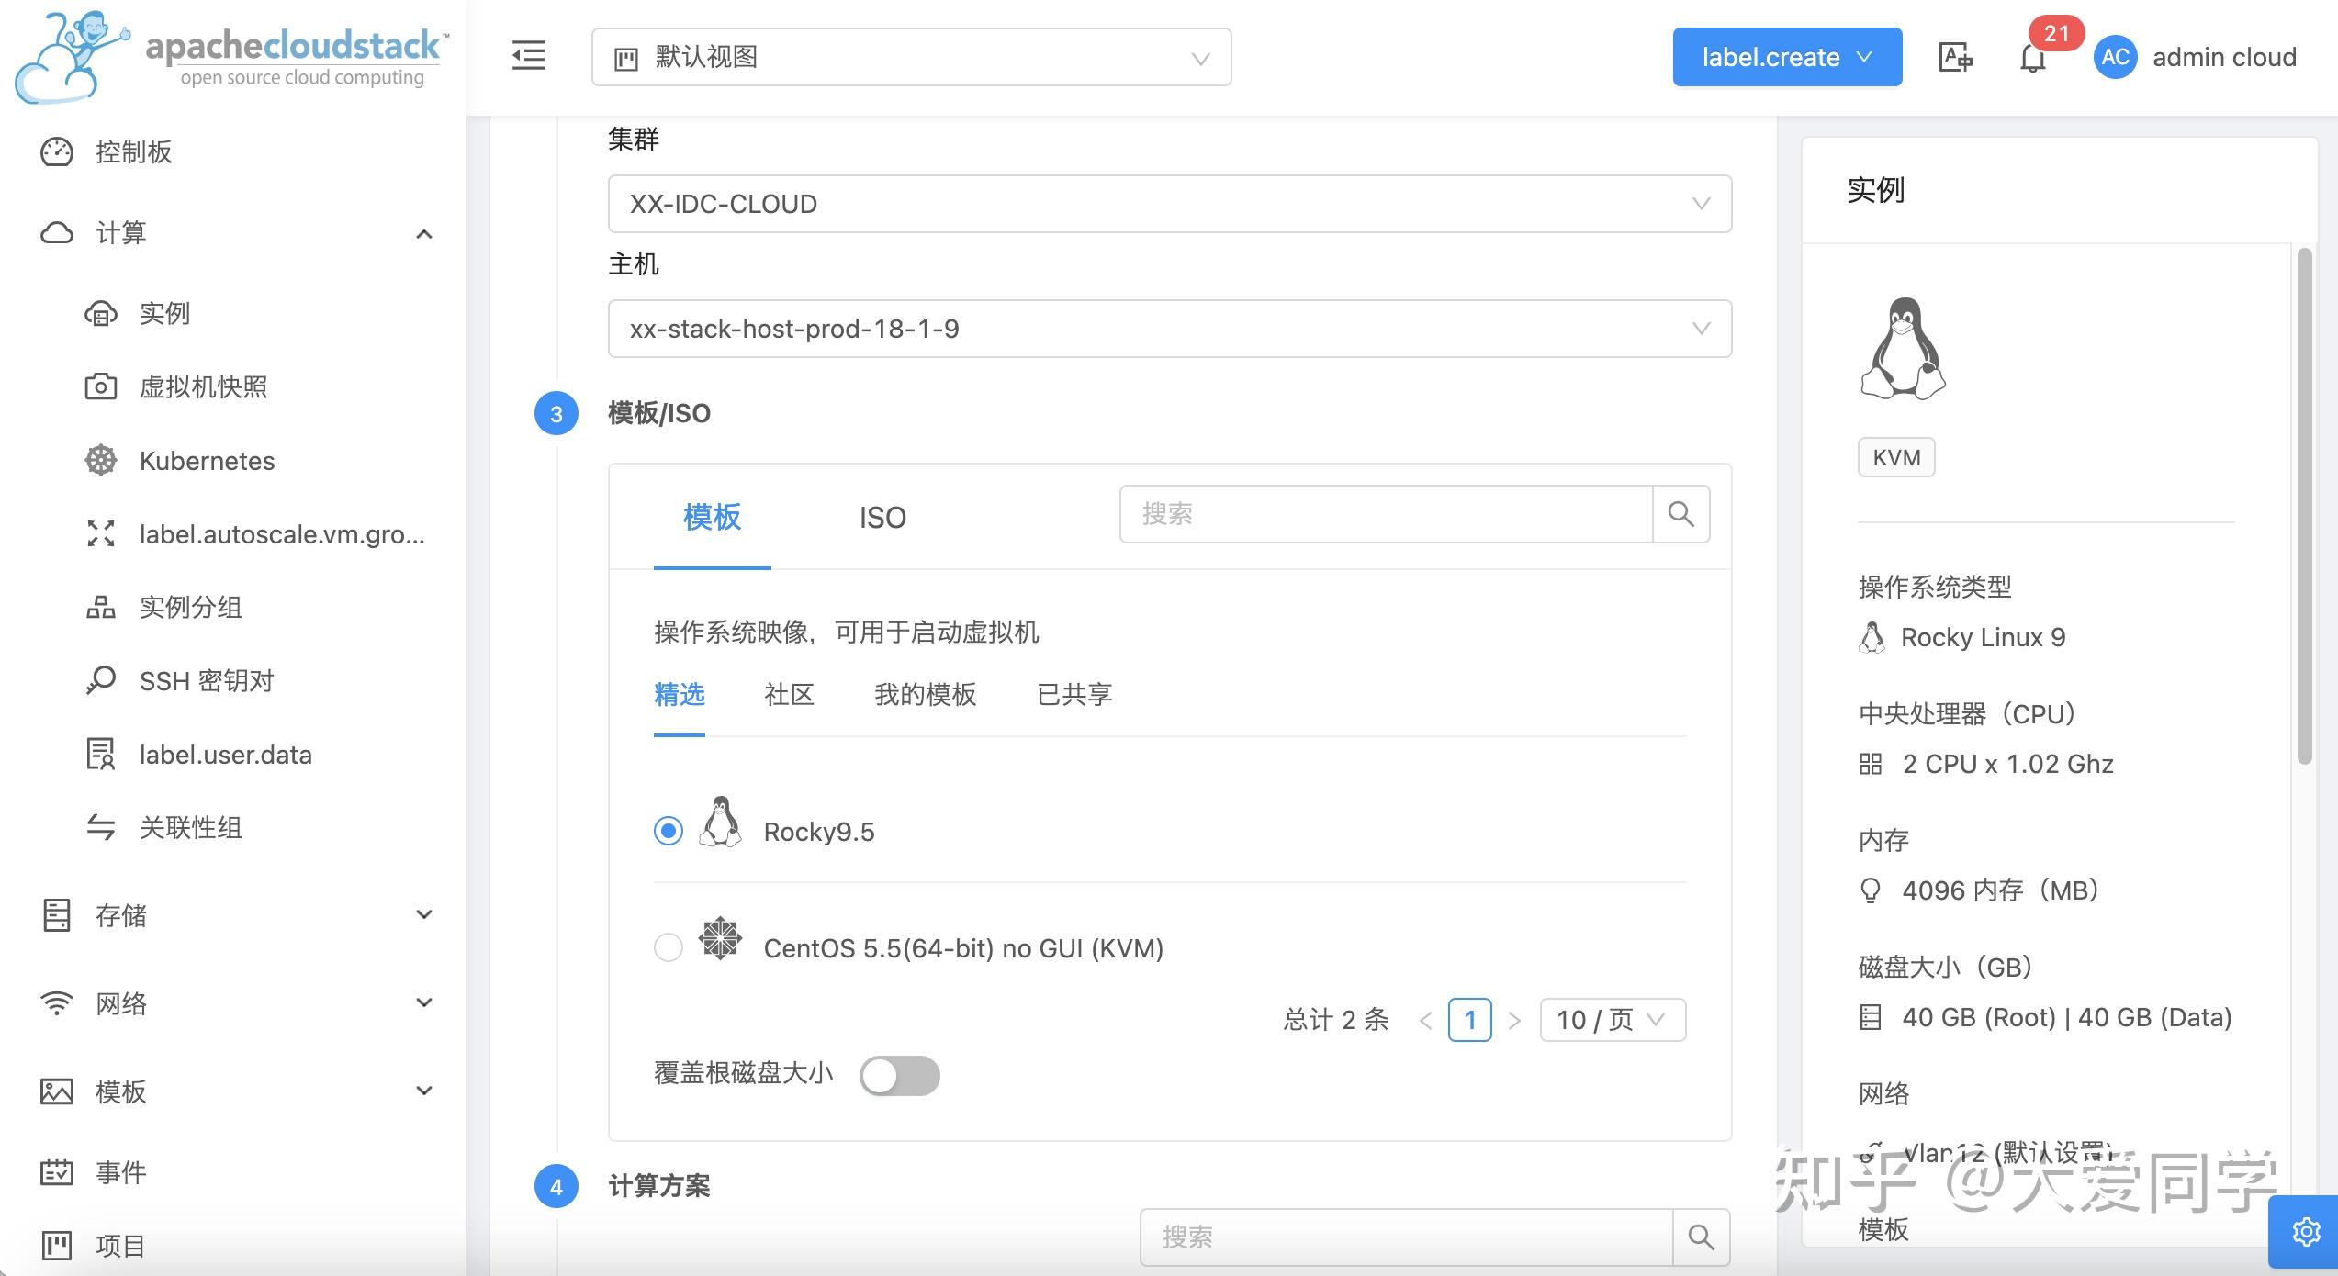Click the 虚拟机快照 camera icon
The image size is (2338, 1276).
tap(101, 386)
